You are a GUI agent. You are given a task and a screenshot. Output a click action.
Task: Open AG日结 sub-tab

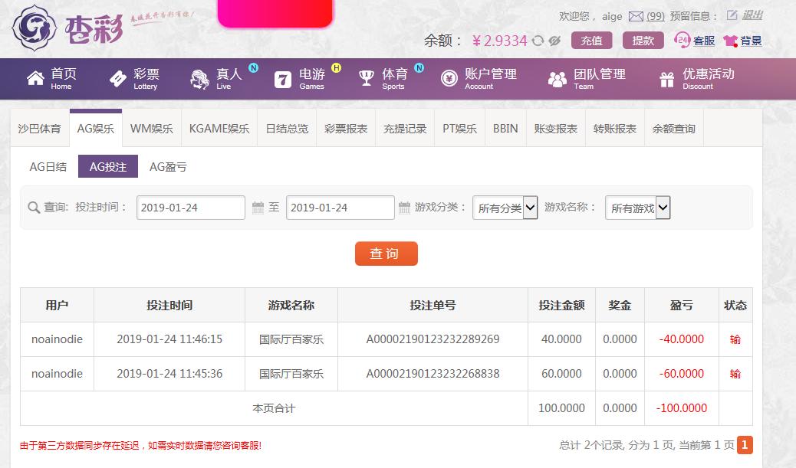[48, 166]
